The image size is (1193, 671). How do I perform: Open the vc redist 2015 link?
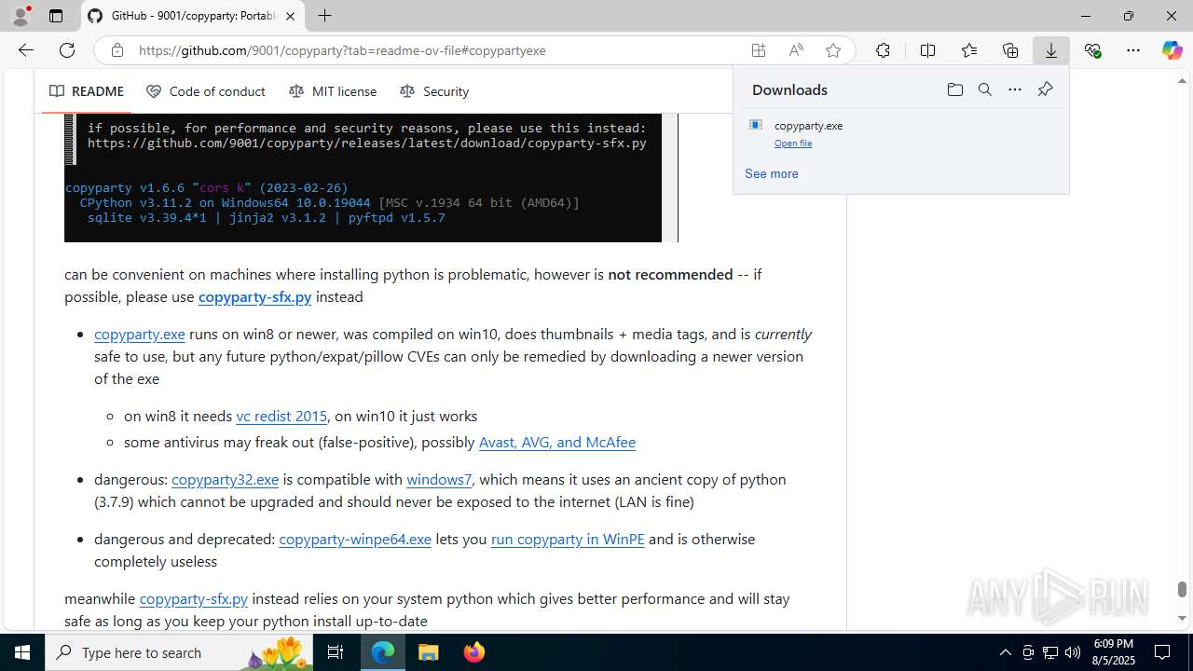[x=281, y=416]
